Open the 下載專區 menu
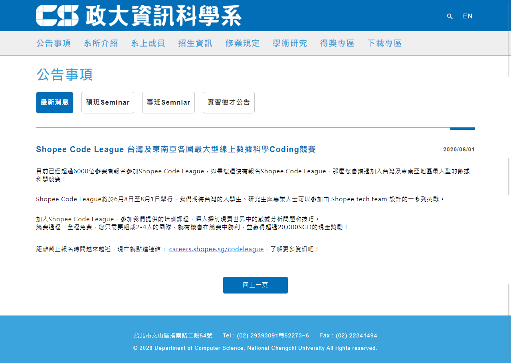Screen dimensions: 511x363 385,44
